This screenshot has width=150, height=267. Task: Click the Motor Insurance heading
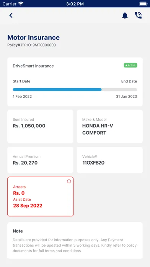point(33,38)
